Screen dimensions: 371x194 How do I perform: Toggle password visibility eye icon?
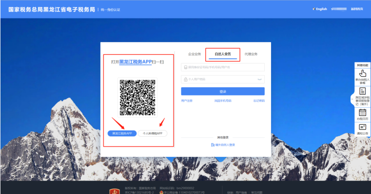[x=259, y=80]
